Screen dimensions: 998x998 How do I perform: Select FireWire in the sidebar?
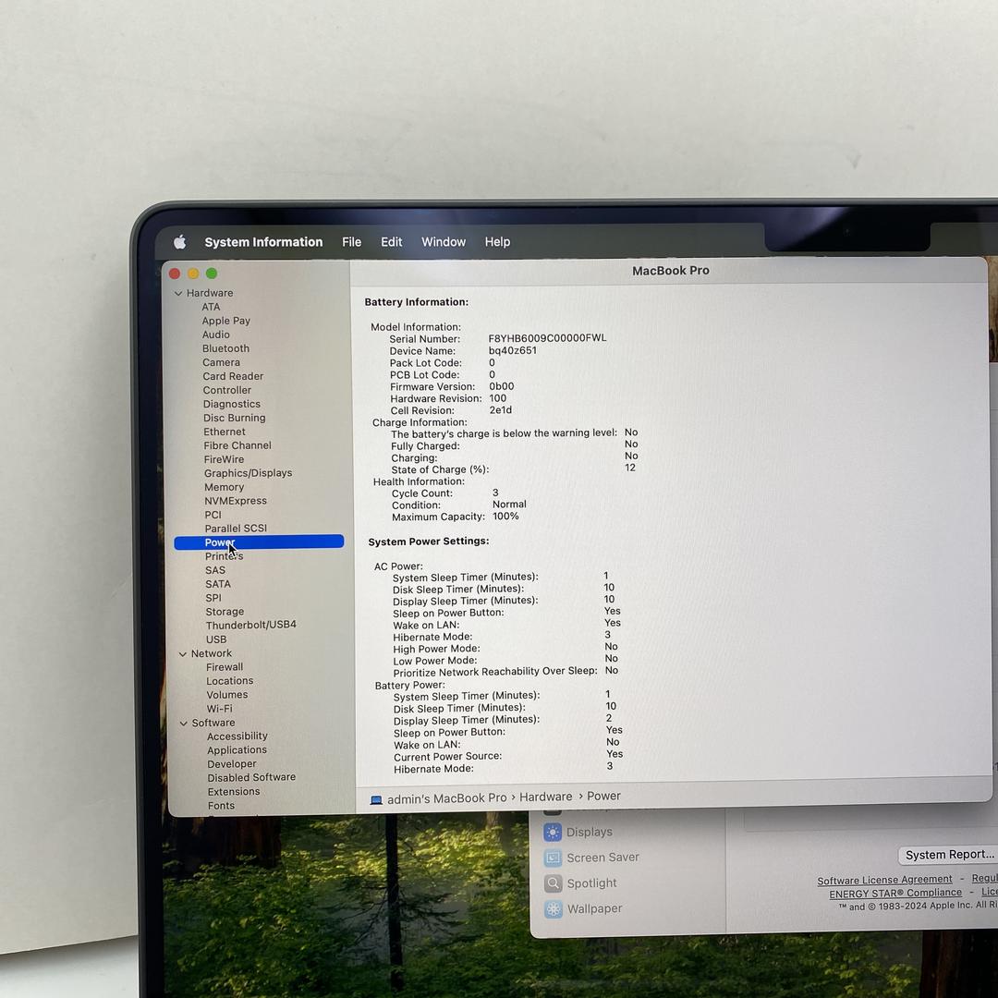[224, 459]
